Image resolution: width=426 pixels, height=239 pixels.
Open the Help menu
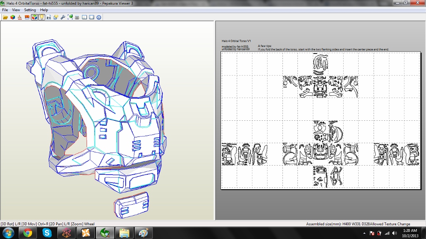(x=44, y=10)
